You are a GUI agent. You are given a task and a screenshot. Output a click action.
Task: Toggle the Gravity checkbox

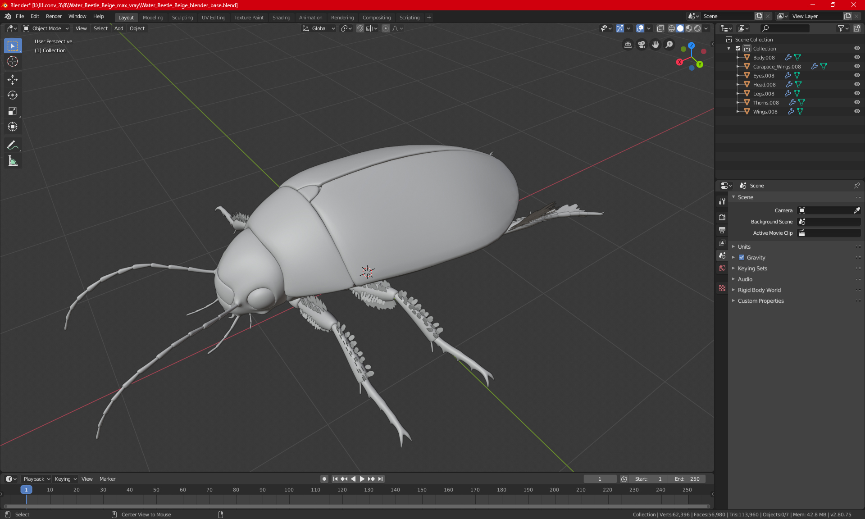point(742,258)
